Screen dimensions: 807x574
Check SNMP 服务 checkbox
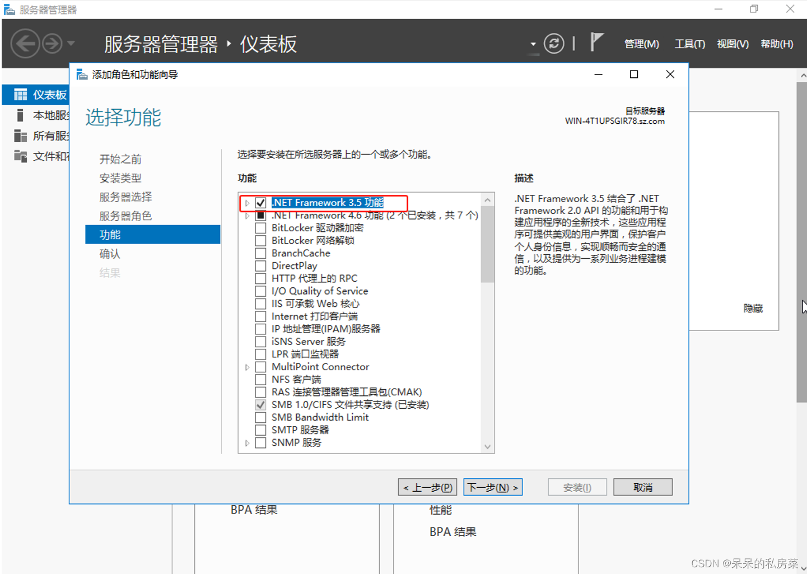coord(260,442)
